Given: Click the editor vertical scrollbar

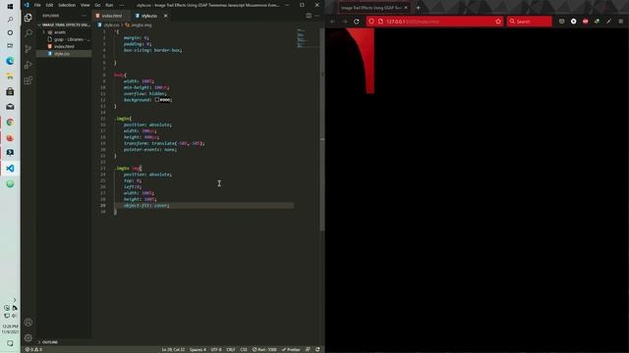Looking at the screenshot, I should [x=322, y=128].
